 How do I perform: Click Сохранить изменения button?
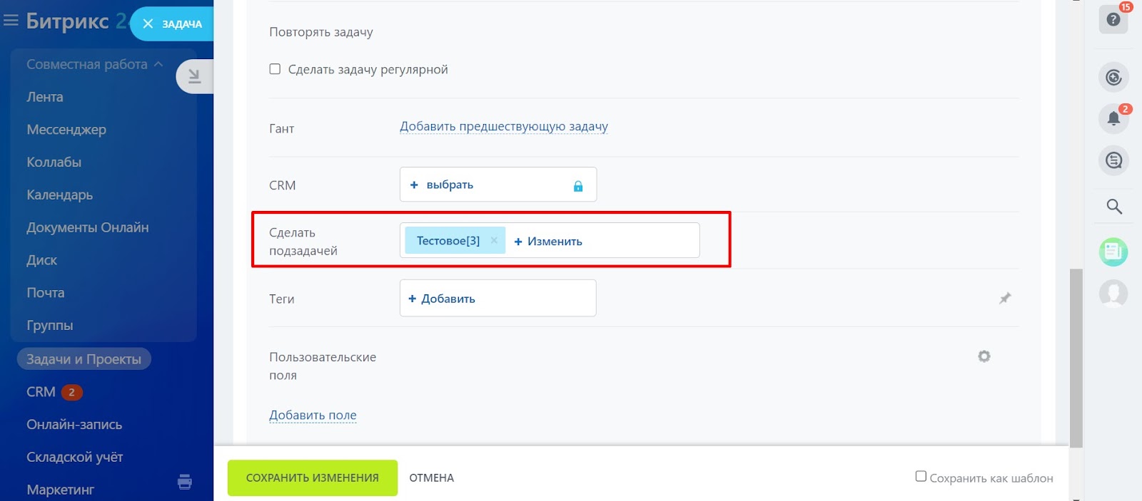(x=312, y=477)
